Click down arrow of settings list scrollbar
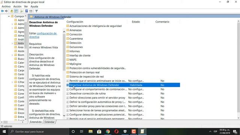 [x=238, y=118]
